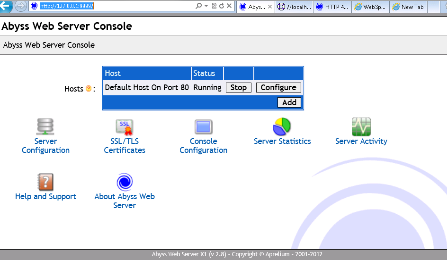Open the Help and Support book icon

point(45,182)
